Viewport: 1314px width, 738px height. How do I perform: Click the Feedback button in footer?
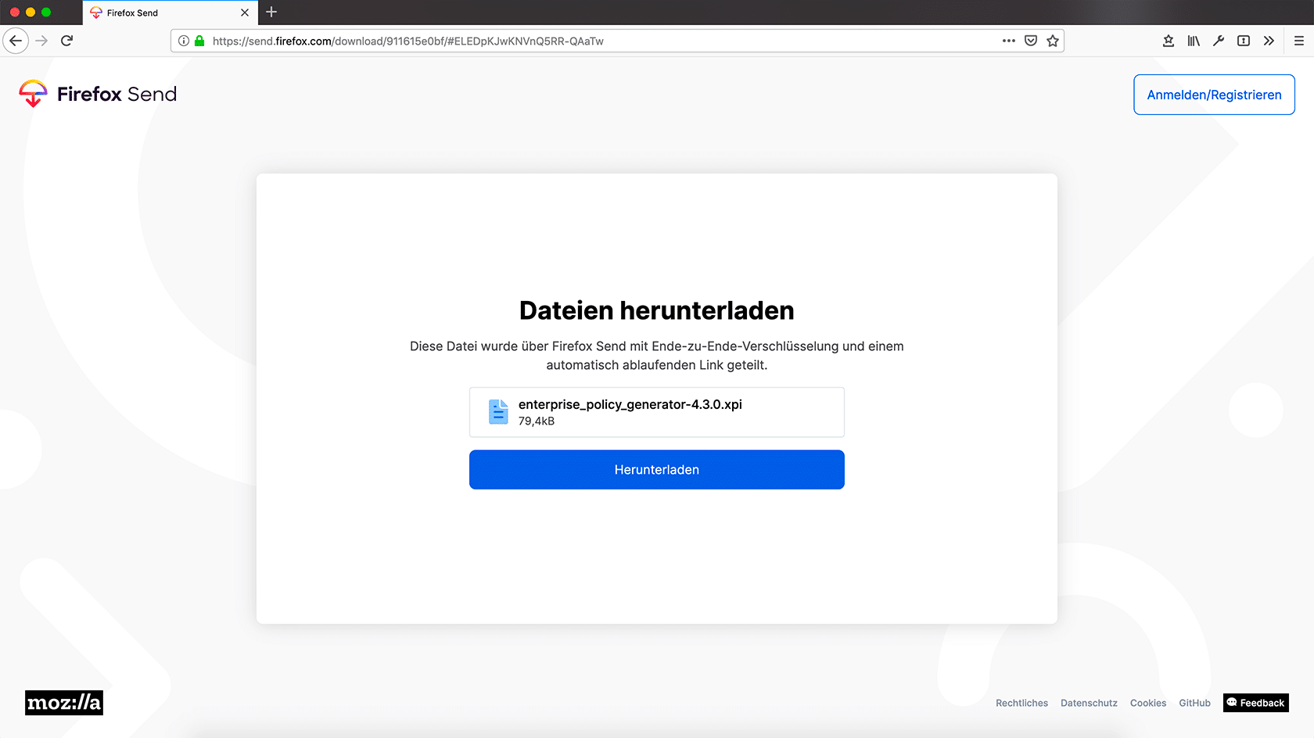[1256, 703]
